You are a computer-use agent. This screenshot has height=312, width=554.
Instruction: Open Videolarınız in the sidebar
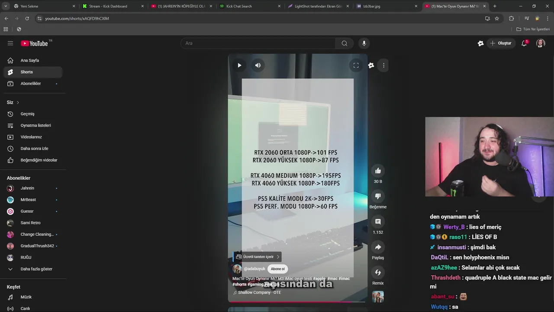point(33,137)
